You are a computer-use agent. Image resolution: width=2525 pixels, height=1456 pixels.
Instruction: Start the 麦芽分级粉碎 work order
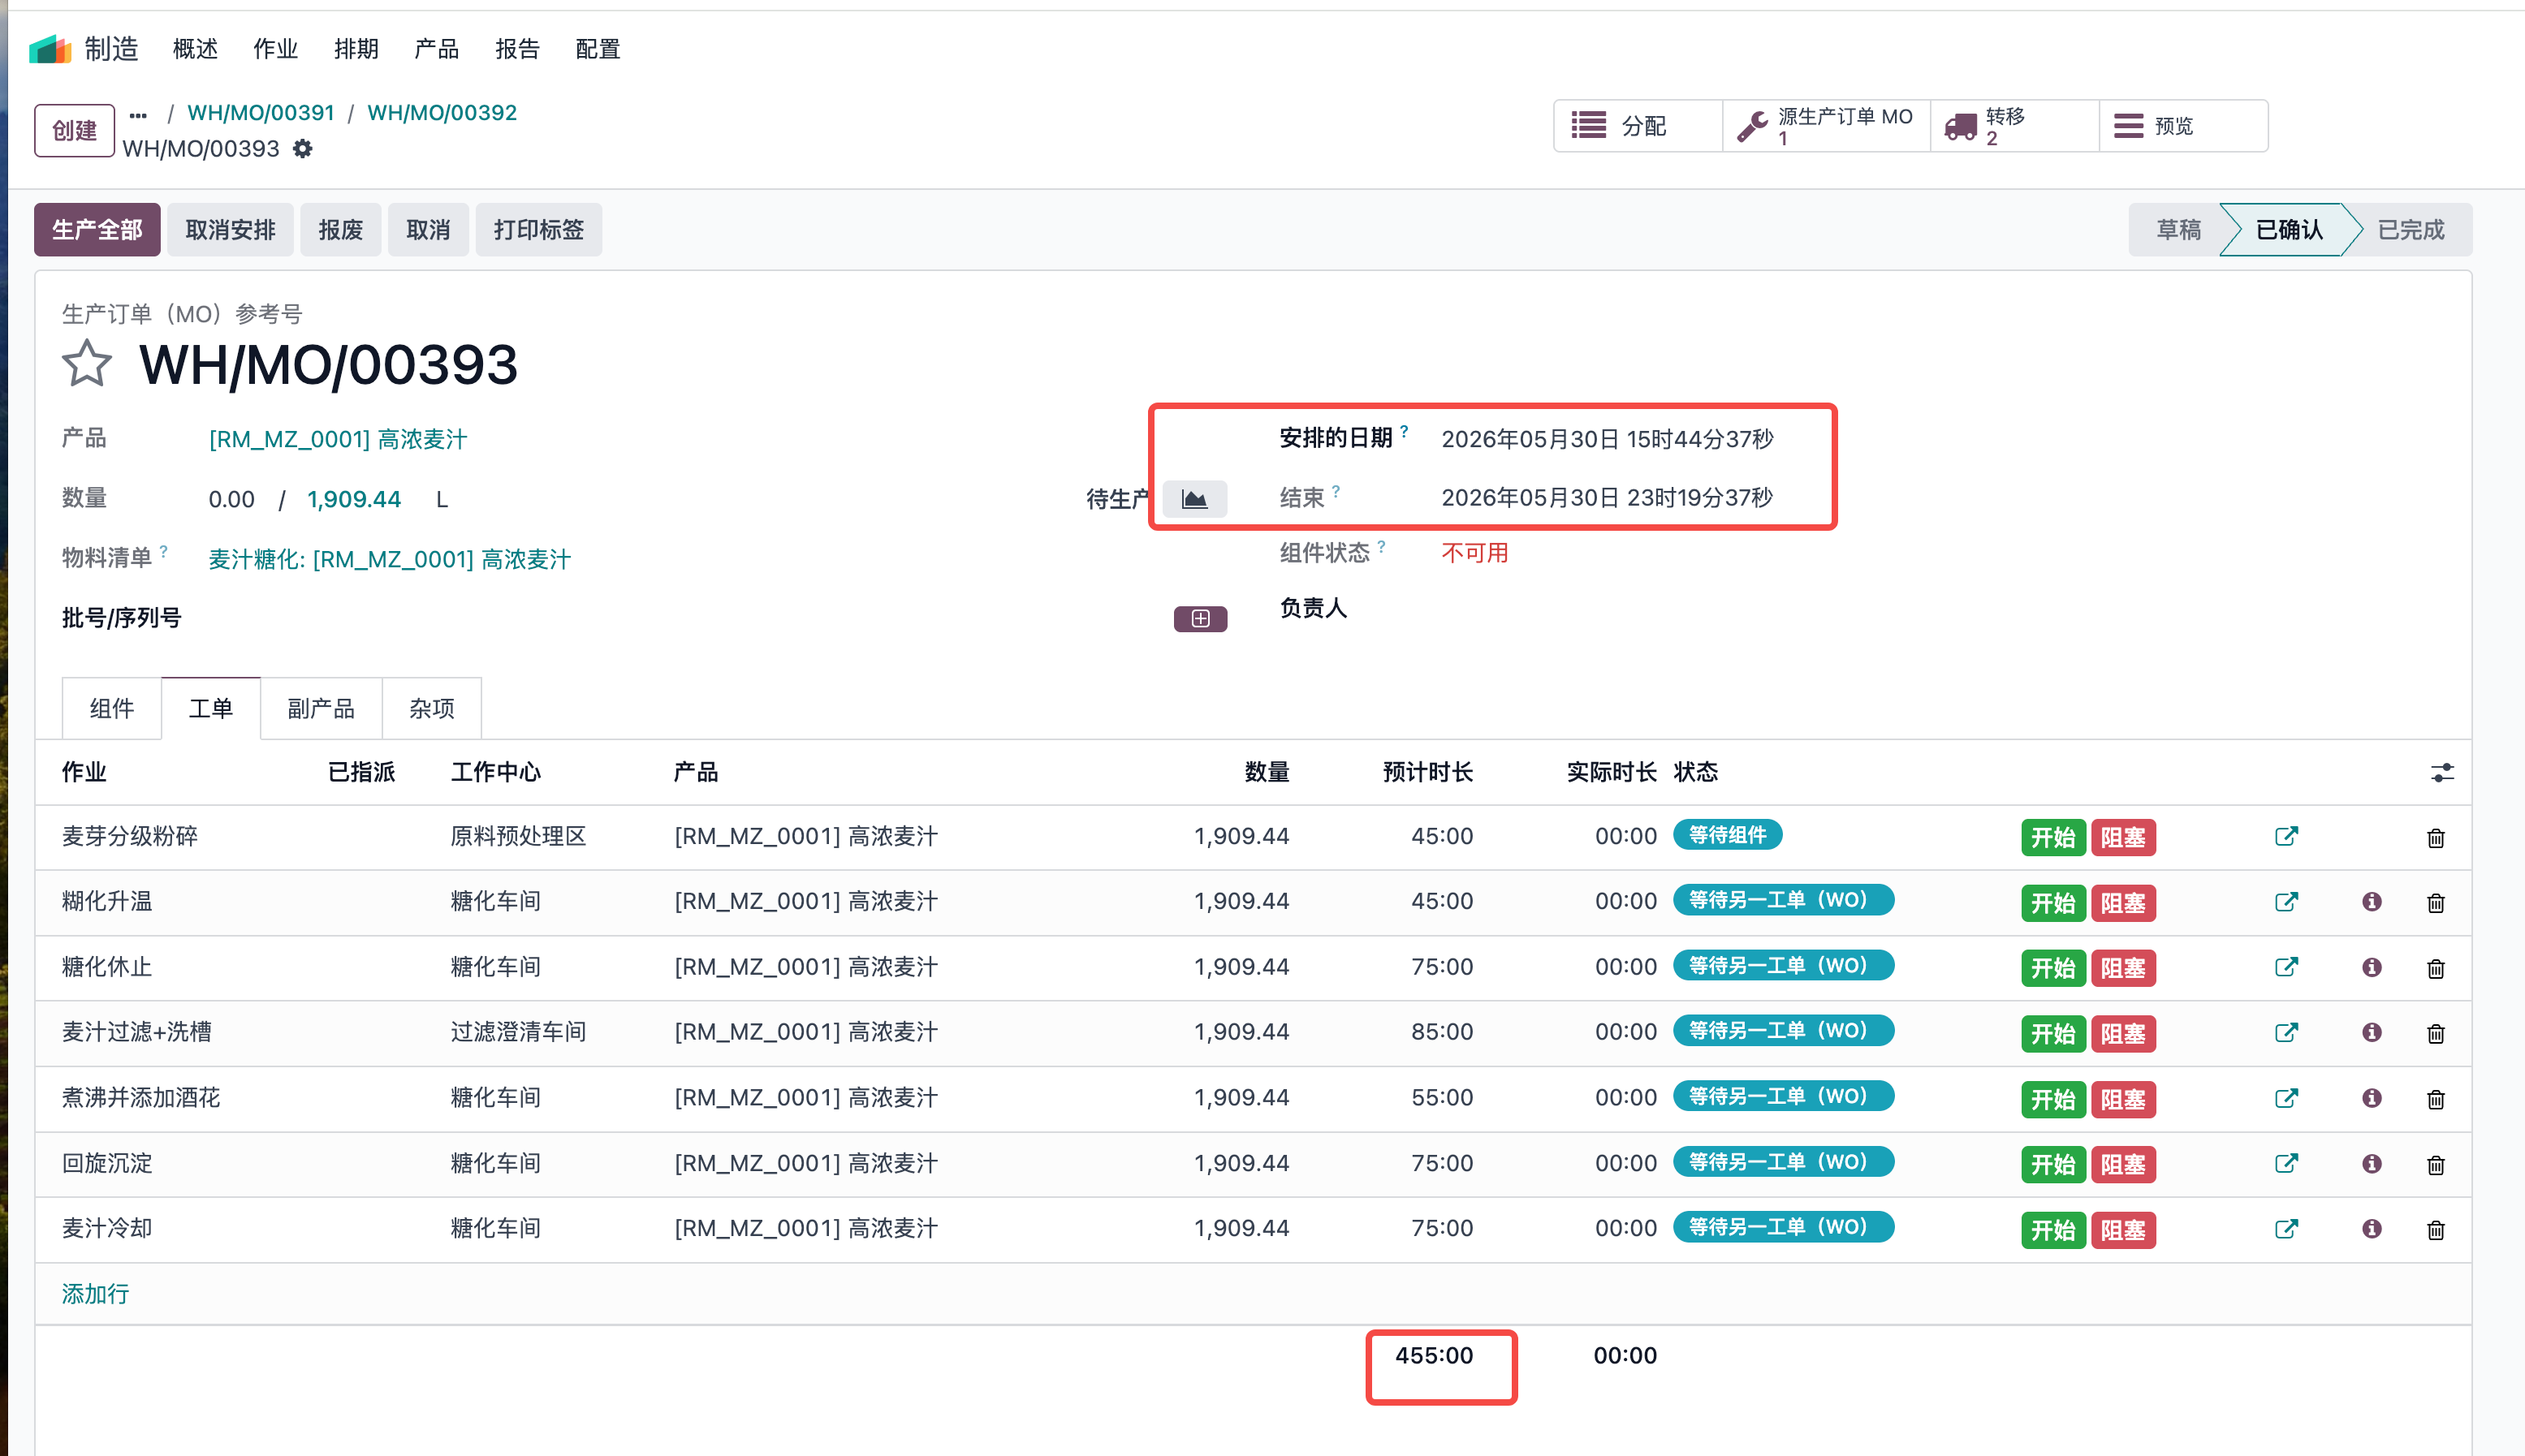(x=2052, y=838)
